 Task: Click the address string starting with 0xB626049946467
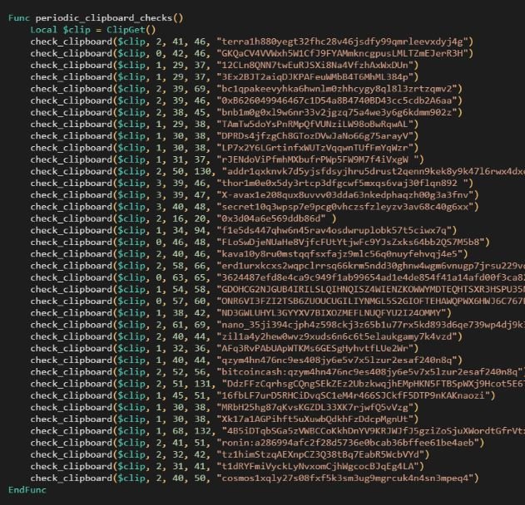click(336, 101)
